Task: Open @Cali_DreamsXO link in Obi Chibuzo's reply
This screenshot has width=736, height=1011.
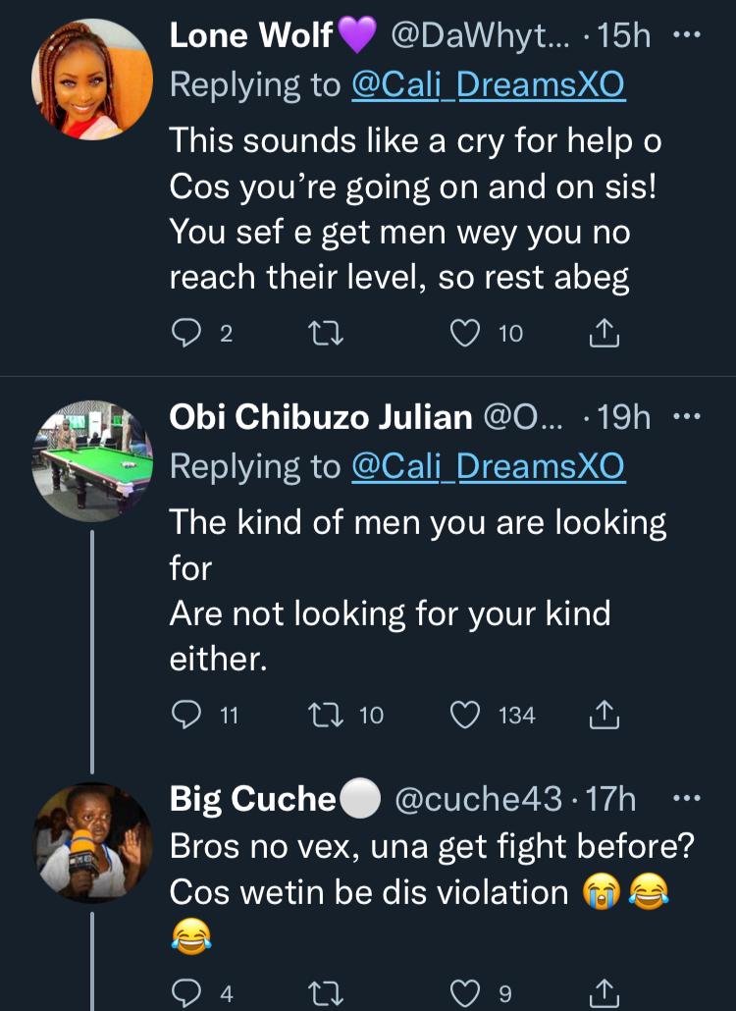Action: point(488,467)
